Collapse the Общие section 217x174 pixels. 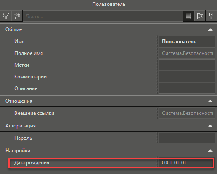point(210,29)
